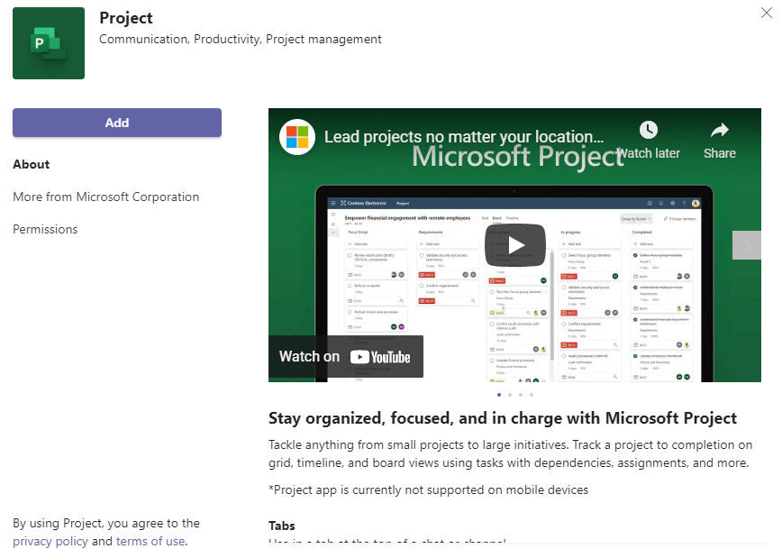Viewport: 782px width, 558px height.
Task: Click the 'Tabs' heading
Action: tap(282, 526)
